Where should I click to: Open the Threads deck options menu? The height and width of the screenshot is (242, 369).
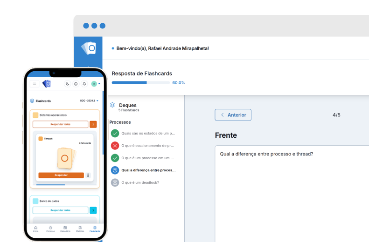click(88, 175)
